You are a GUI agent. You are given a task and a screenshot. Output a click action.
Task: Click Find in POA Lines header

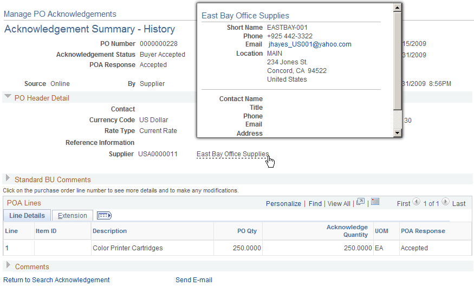[315, 204]
